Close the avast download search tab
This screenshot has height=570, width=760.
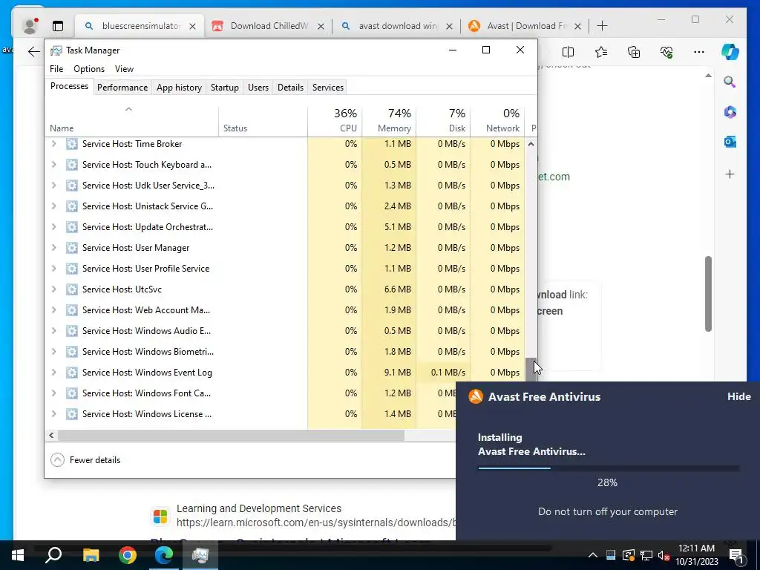point(449,26)
